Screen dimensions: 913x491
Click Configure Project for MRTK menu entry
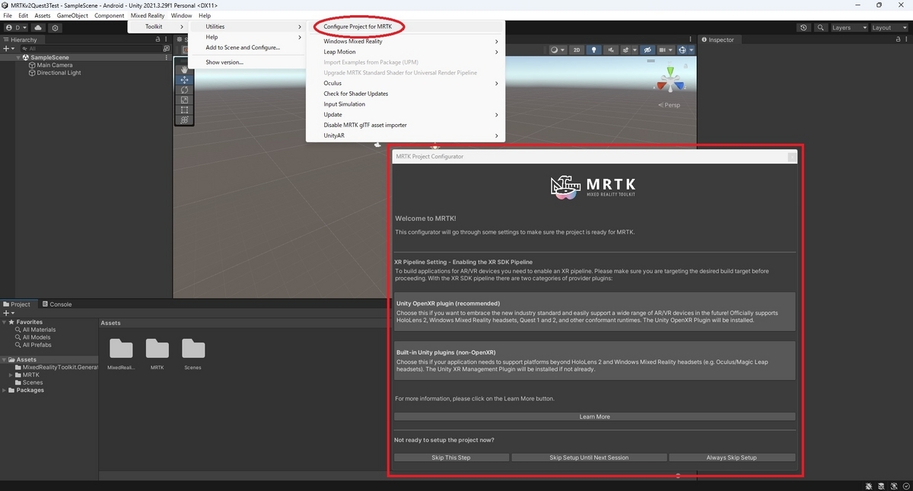click(358, 26)
